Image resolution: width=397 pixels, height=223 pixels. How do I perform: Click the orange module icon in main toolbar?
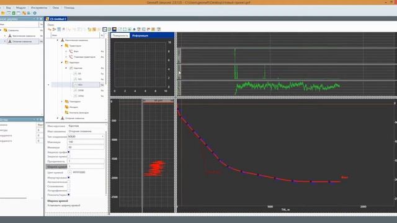(x=24, y=13)
